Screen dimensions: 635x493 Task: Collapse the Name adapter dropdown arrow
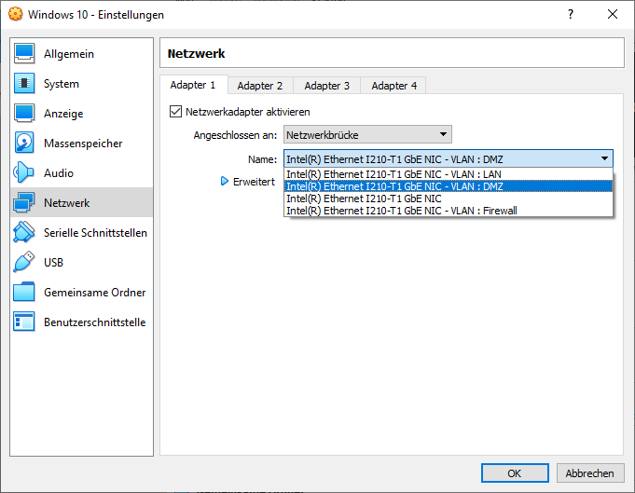604,158
